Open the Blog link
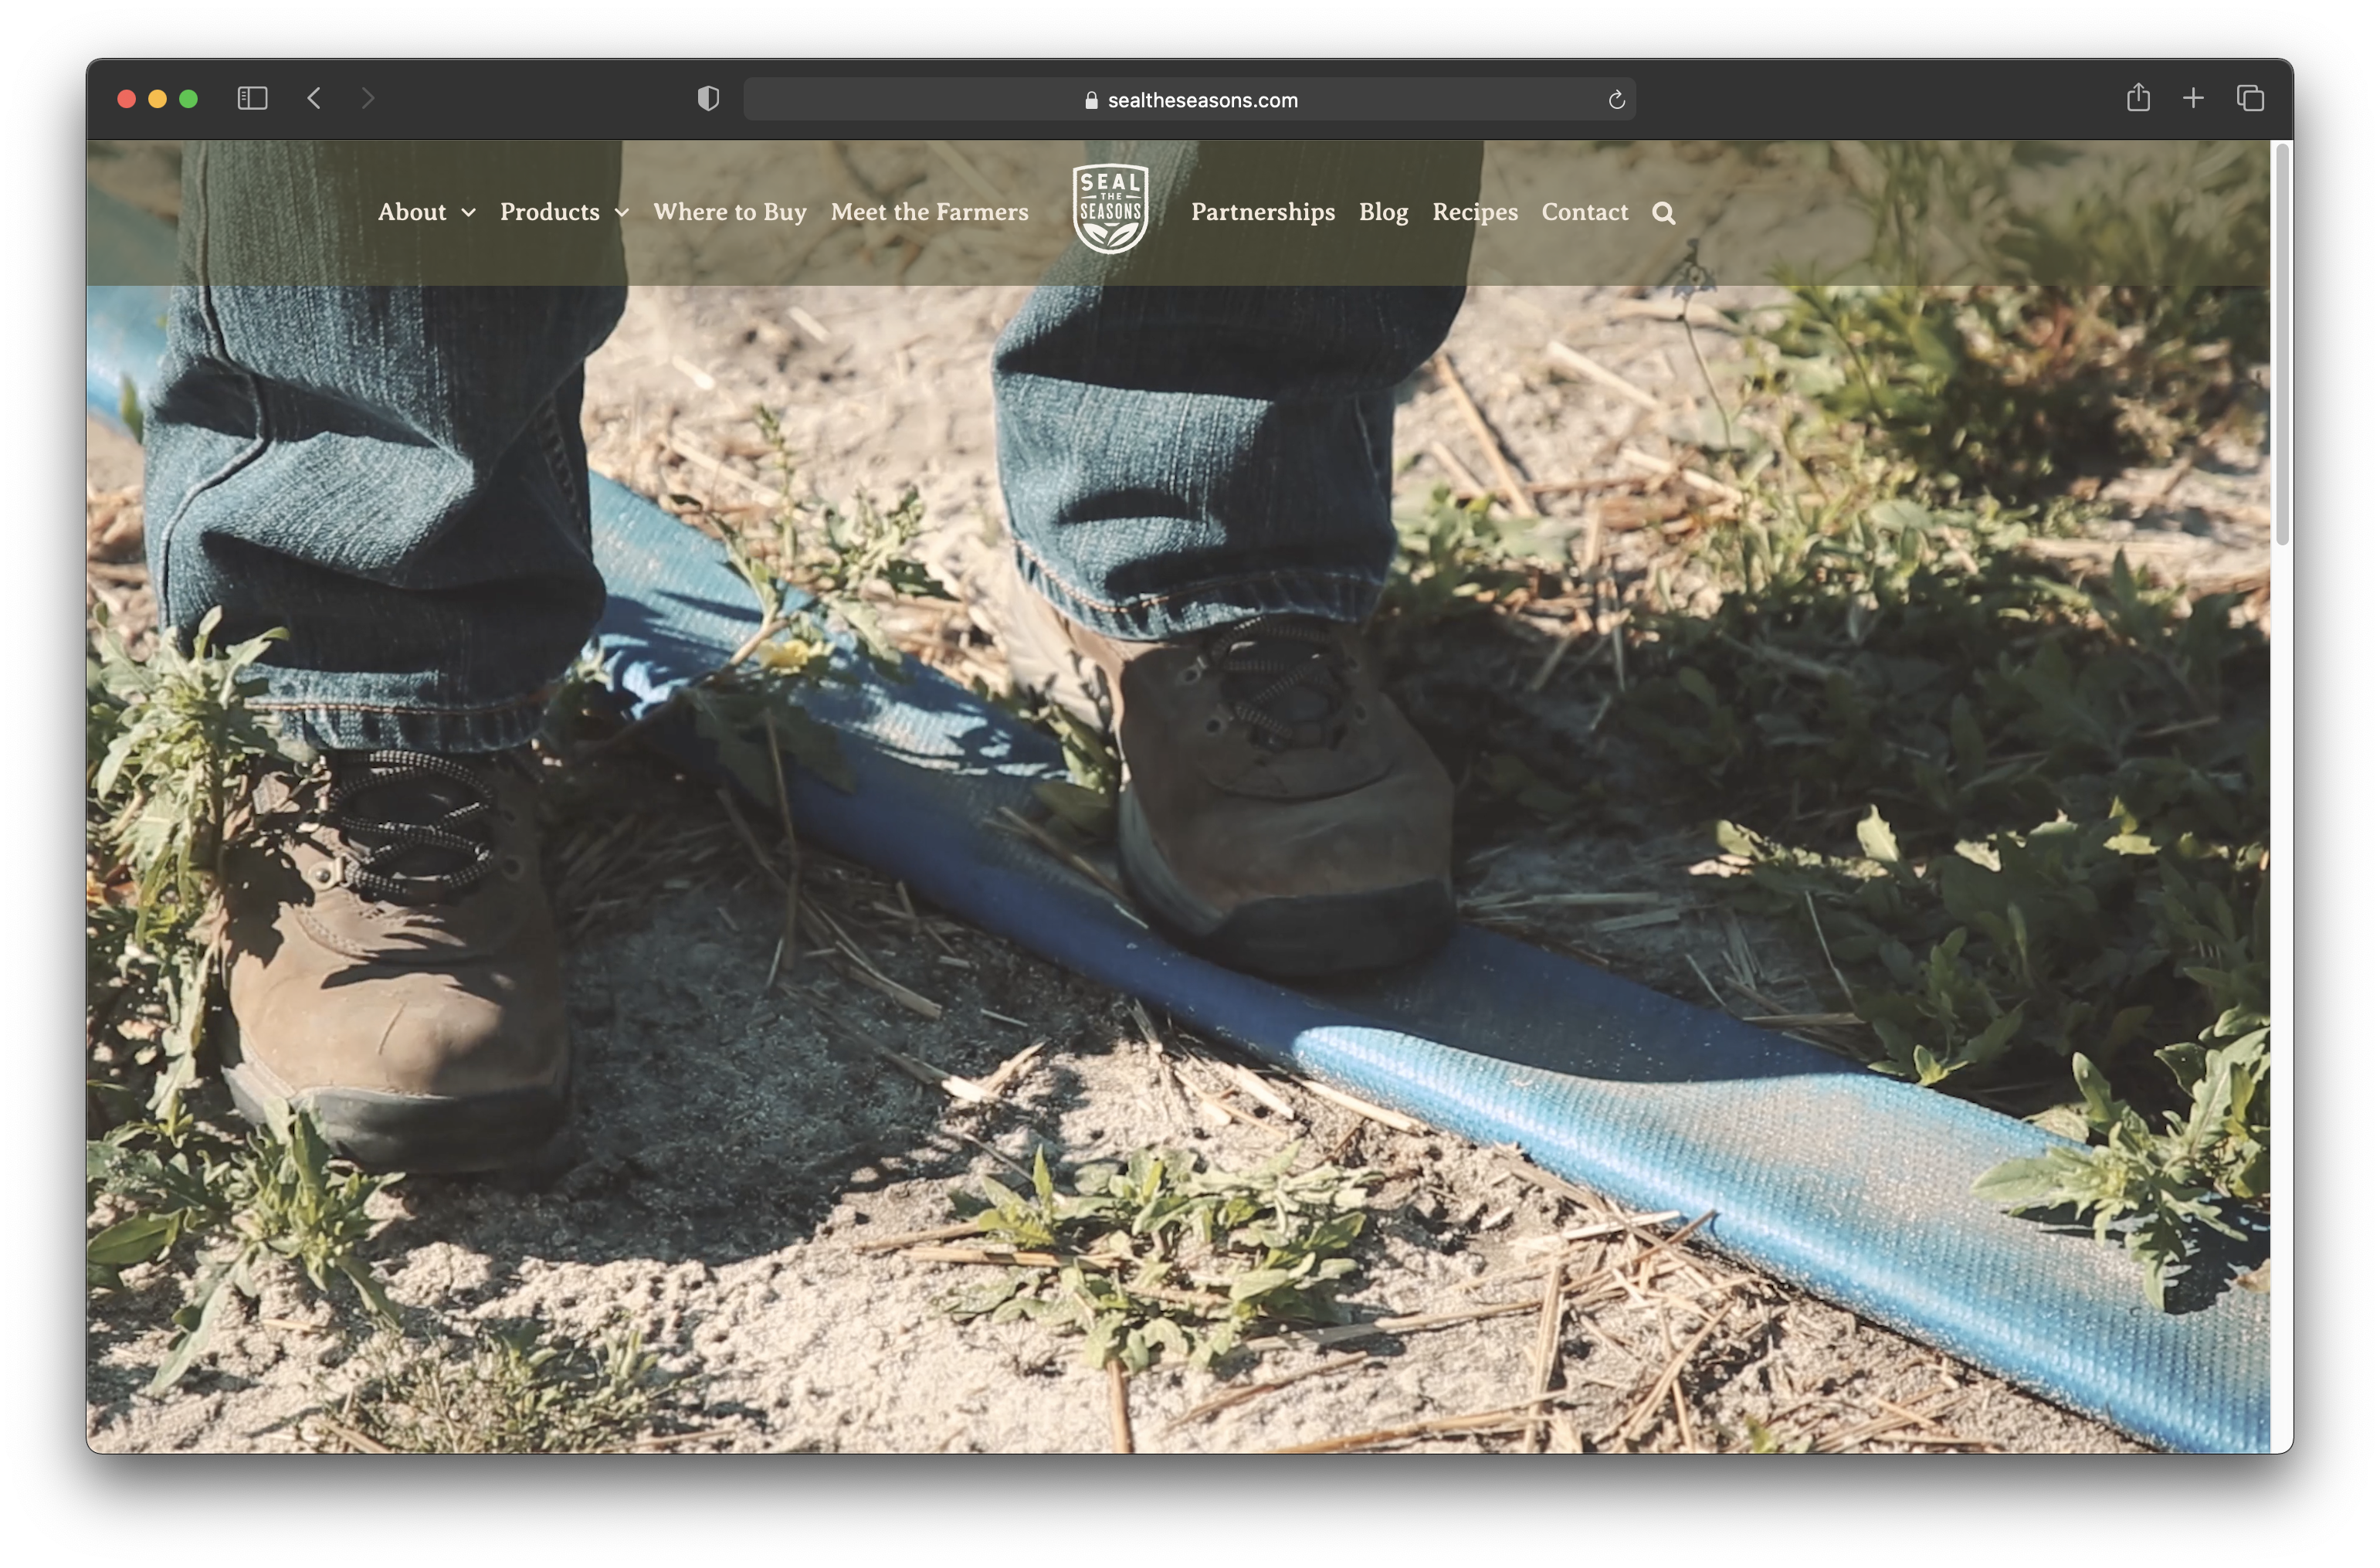 tap(1383, 212)
